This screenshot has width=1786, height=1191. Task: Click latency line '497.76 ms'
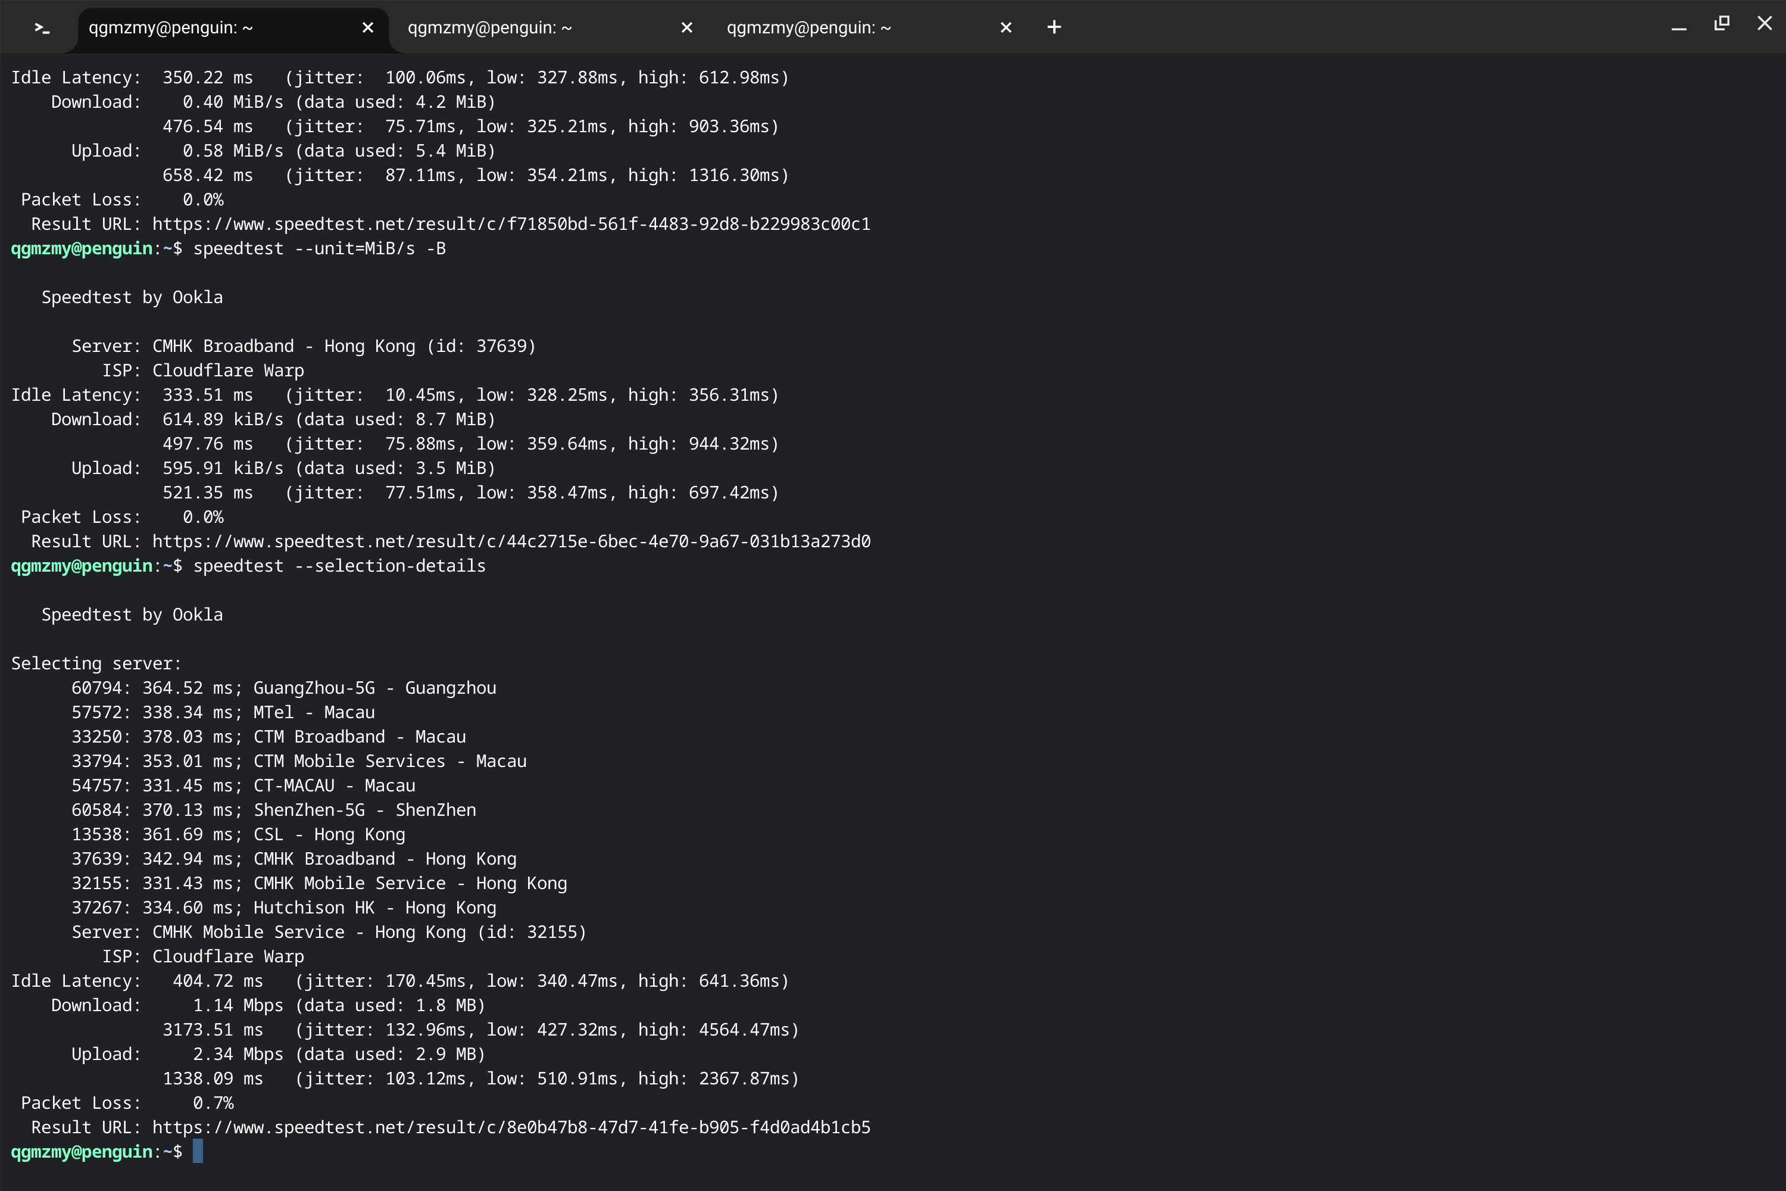click(x=471, y=444)
